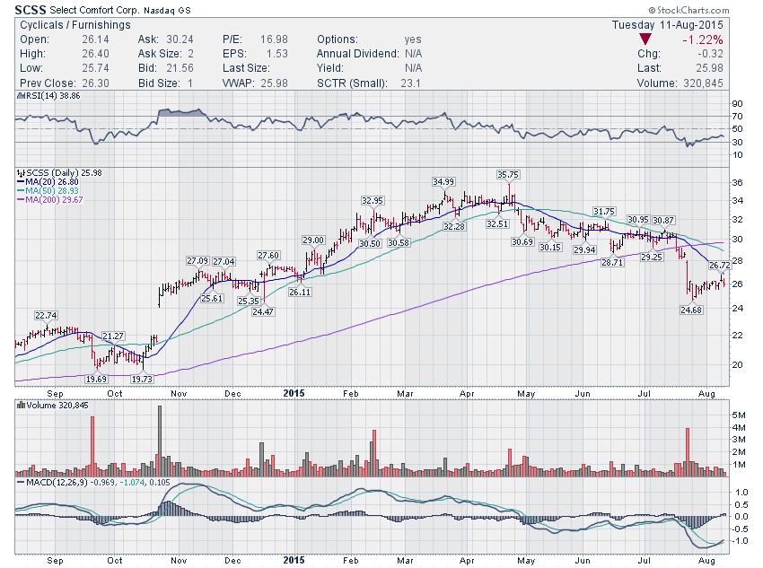Click the tallest volume bar in late October
Screen dimensions: 763x568
160,441
